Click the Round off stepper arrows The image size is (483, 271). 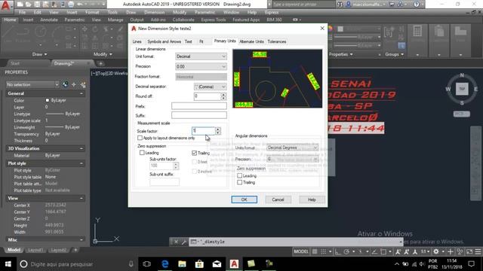223,96
